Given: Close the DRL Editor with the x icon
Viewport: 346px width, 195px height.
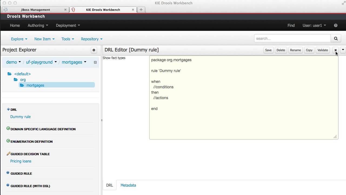Looking at the screenshot, I should click(x=335, y=50).
